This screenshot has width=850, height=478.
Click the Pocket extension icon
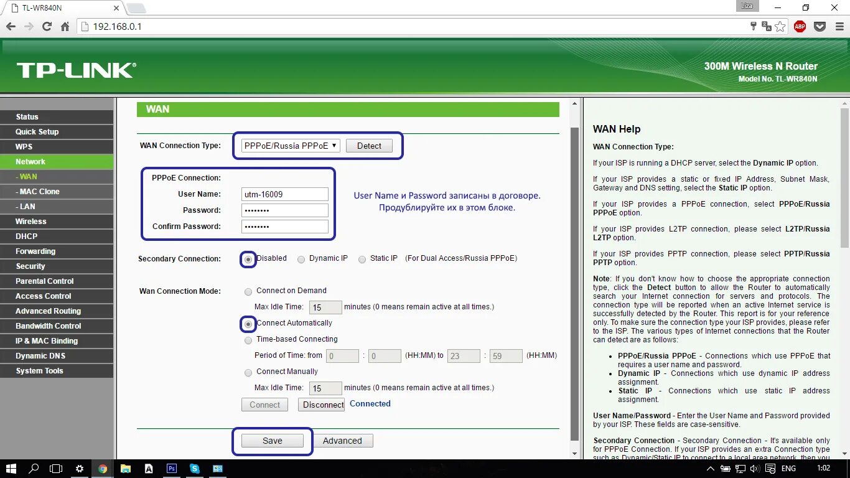[820, 27]
